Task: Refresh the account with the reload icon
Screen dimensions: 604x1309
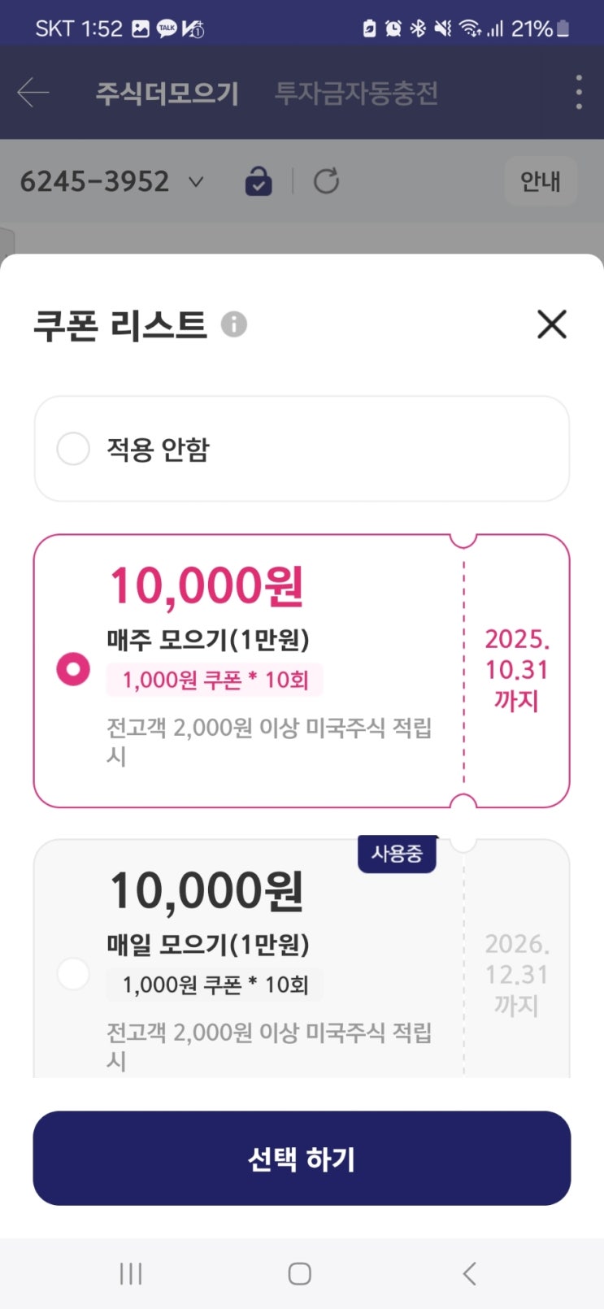Action: point(327,181)
